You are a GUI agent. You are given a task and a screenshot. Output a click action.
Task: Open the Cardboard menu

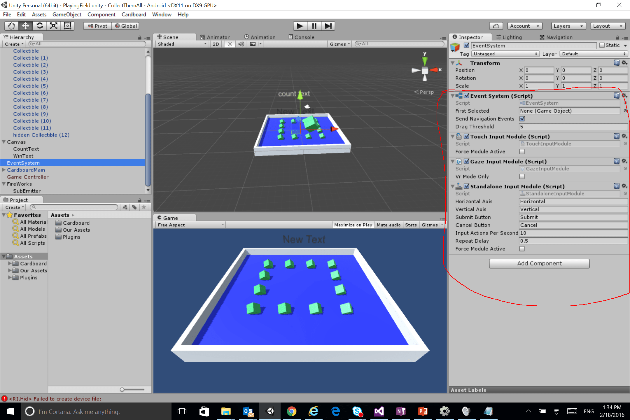click(134, 14)
